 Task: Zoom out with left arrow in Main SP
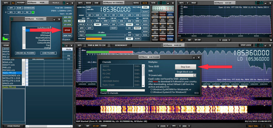pyautogui.click(x=158, y=126)
